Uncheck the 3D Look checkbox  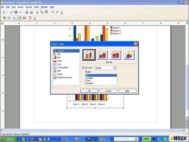[83, 68]
